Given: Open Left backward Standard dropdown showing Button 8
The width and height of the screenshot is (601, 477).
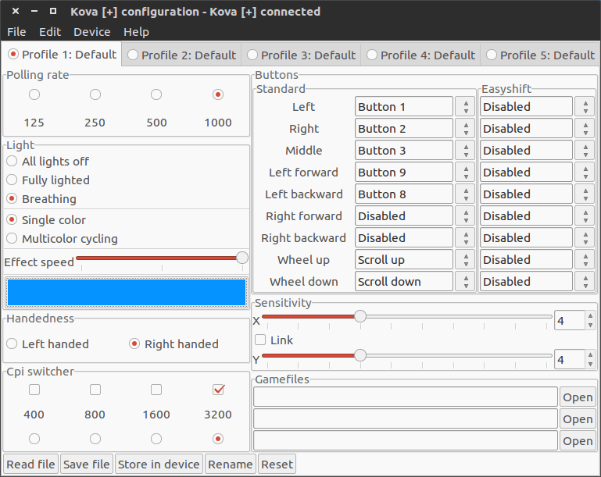Looking at the screenshot, I should pyautogui.click(x=404, y=194).
